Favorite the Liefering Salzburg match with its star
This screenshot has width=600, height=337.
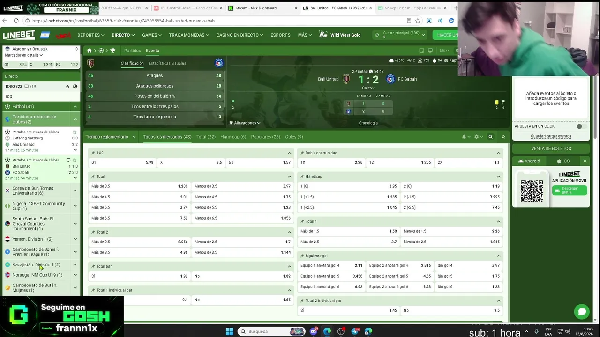tap(75, 132)
